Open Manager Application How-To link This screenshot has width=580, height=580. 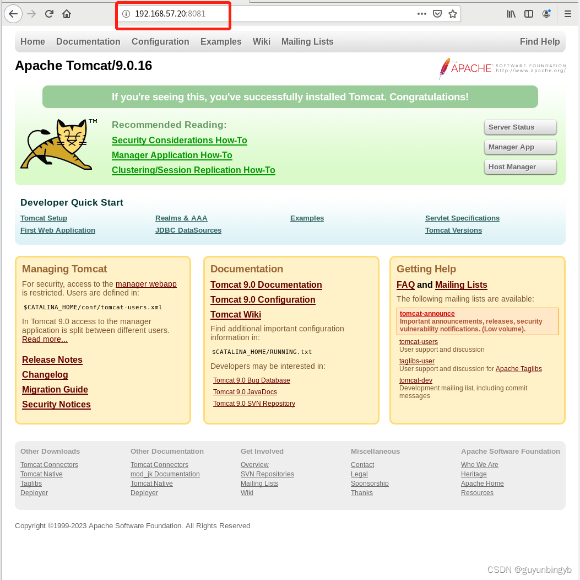[x=172, y=155]
